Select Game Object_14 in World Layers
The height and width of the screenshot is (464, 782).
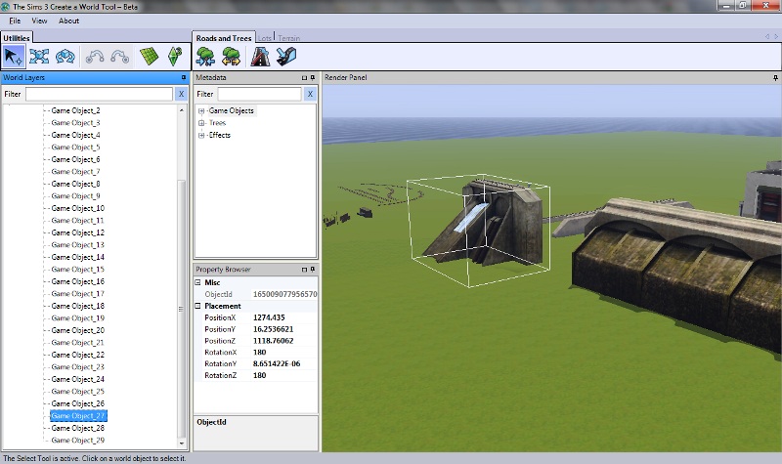tap(78, 257)
